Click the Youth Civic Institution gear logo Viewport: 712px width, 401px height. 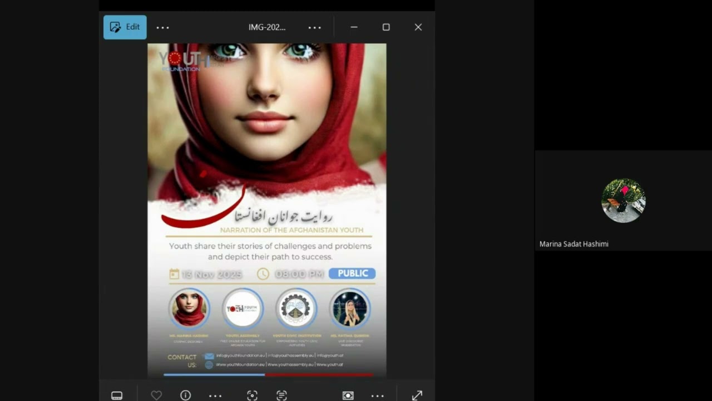coord(296,308)
